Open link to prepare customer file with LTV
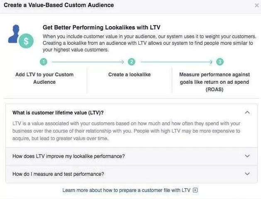 pos(126,190)
